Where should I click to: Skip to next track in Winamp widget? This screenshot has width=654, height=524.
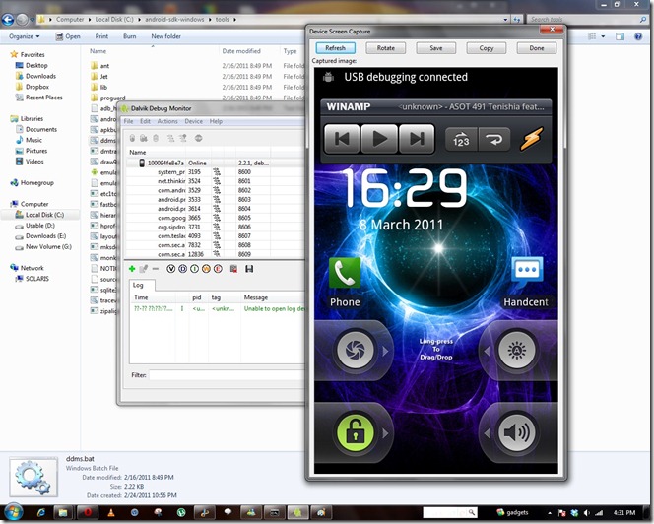417,138
